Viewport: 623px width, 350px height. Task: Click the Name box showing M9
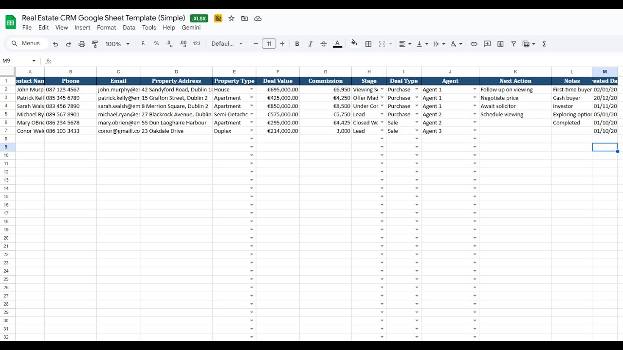click(19, 61)
